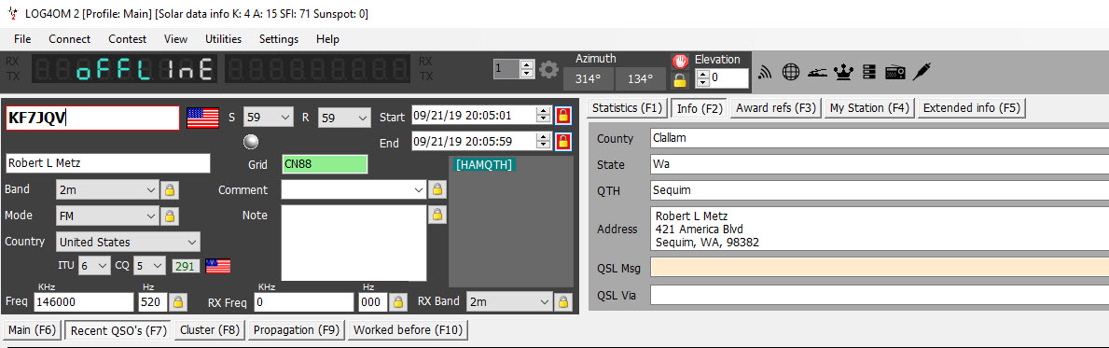Switch to Recent QSO's (F7) tab
This screenshot has height=348, width=1109.
coord(118,329)
